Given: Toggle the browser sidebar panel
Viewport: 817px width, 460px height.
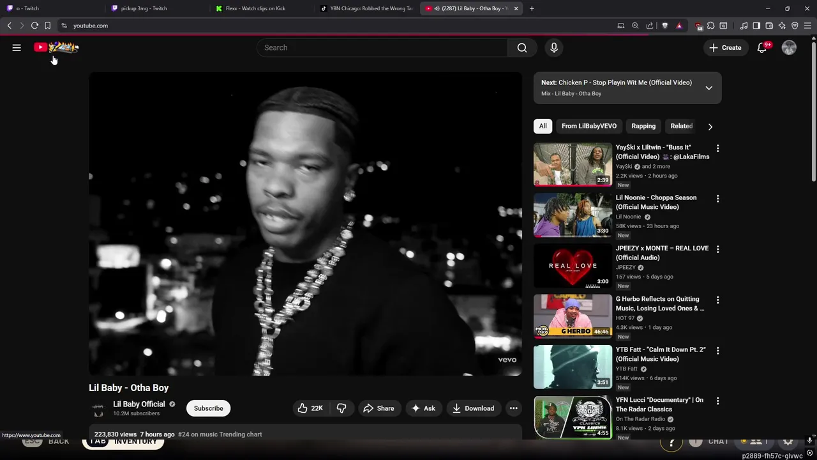Looking at the screenshot, I should click(x=756, y=26).
